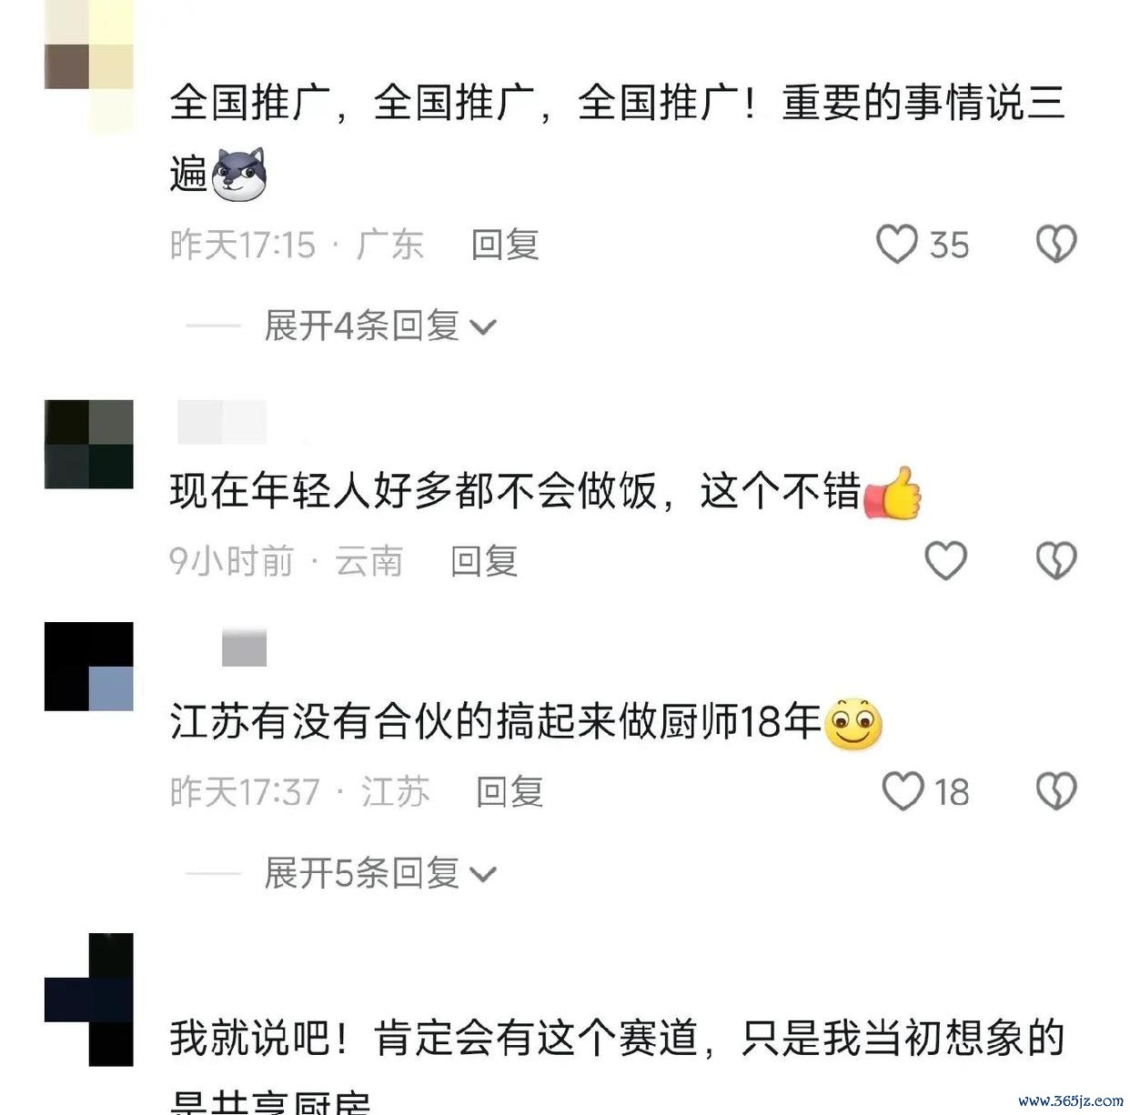The height and width of the screenshot is (1115, 1130).
Task: Reply to the 9小时前 云南 comment
Action: (x=484, y=561)
